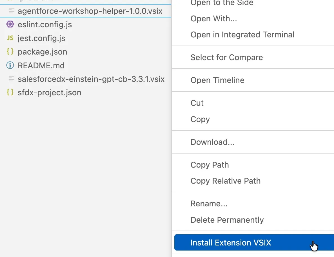
Task: Choose Open in Integrated Terminal
Action: click(242, 35)
